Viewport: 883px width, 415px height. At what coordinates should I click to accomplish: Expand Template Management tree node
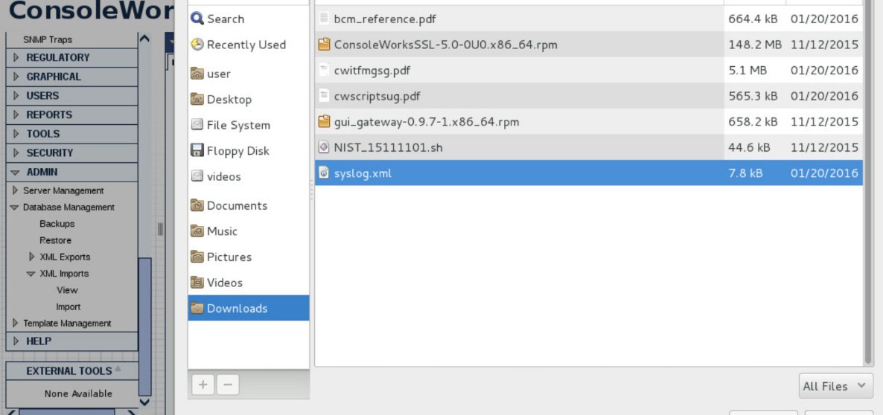tap(15, 324)
